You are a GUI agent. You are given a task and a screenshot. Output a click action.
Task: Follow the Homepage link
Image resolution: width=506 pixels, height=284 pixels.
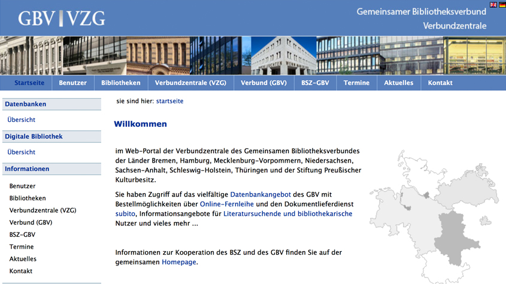point(179,262)
